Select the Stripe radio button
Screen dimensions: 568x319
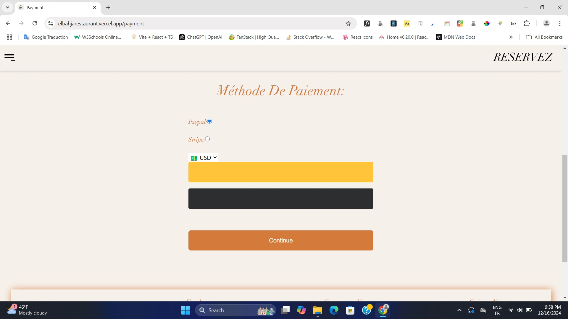207,139
